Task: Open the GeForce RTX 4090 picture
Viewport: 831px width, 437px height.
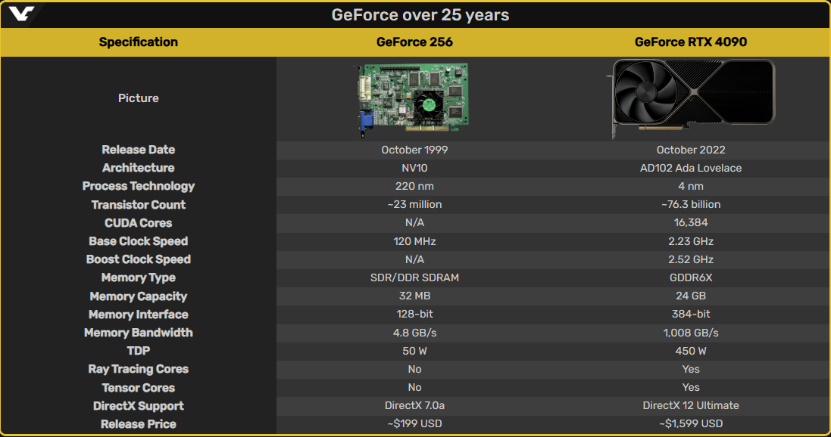Action: tap(692, 98)
